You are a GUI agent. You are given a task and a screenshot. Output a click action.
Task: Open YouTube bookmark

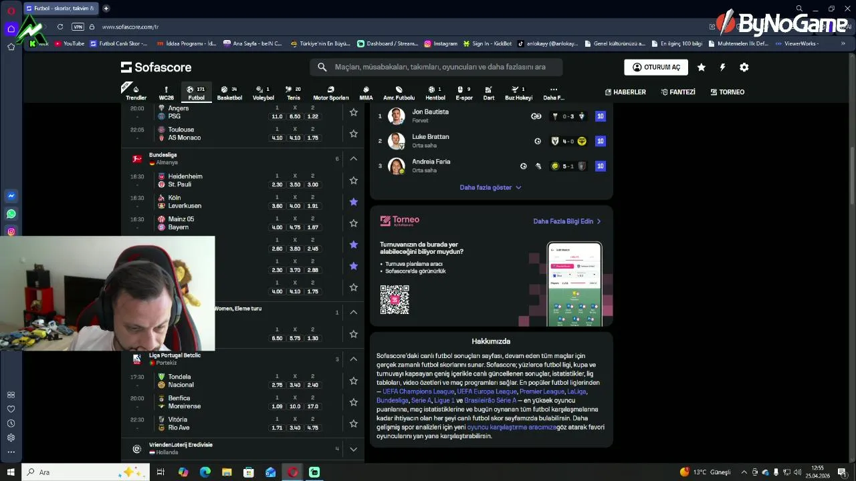coord(70,43)
